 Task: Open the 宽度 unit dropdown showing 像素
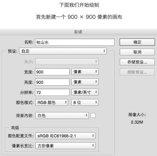click(85, 72)
